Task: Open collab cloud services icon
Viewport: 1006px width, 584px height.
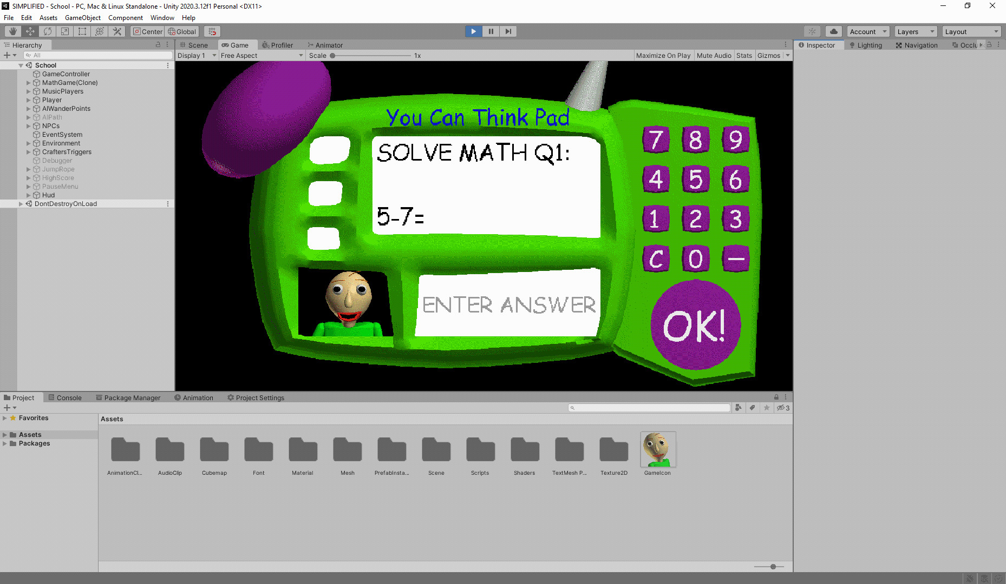Action: 834,31
